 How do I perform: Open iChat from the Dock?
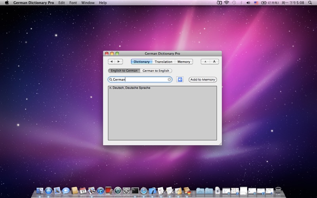coord(66,190)
